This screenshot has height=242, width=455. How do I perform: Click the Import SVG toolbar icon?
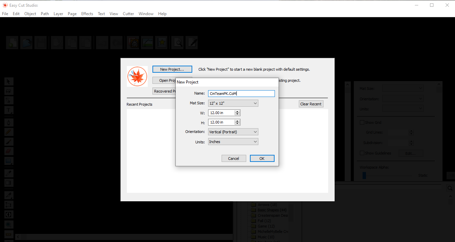point(133,43)
